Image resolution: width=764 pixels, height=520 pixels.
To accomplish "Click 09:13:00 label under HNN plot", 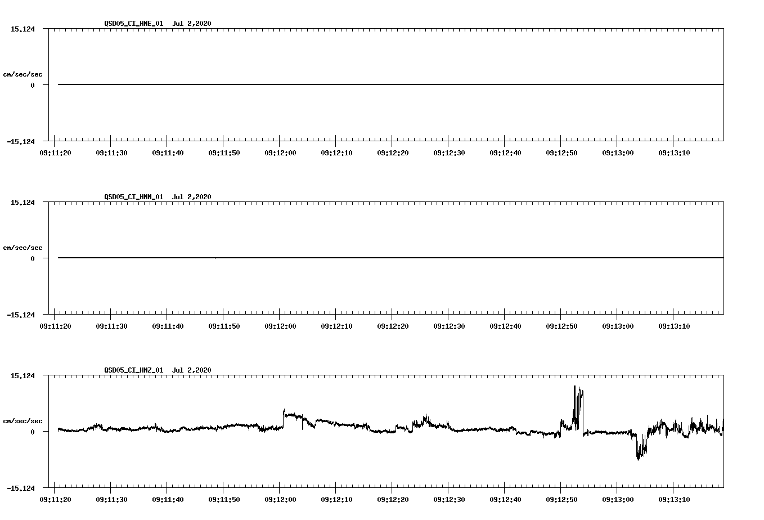I will pyautogui.click(x=618, y=326).
